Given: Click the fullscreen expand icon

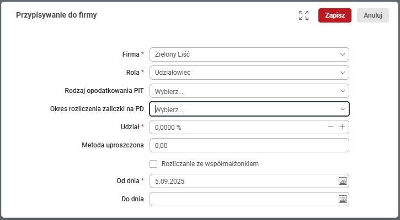Looking at the screenshot, I should point(303,15).
